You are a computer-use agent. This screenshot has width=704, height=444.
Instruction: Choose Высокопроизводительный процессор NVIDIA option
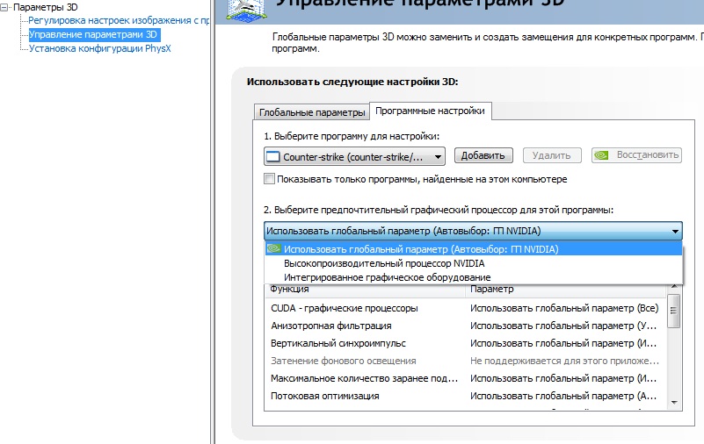(473, 263)
